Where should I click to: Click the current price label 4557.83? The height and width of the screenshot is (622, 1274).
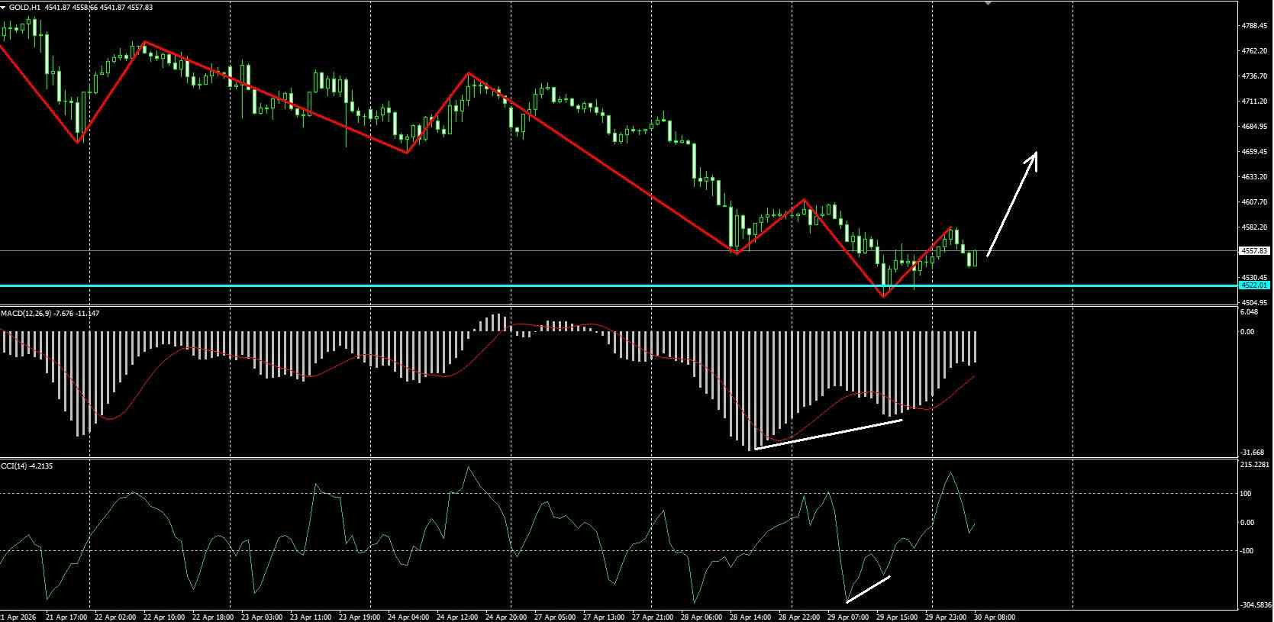[1255, 250]
